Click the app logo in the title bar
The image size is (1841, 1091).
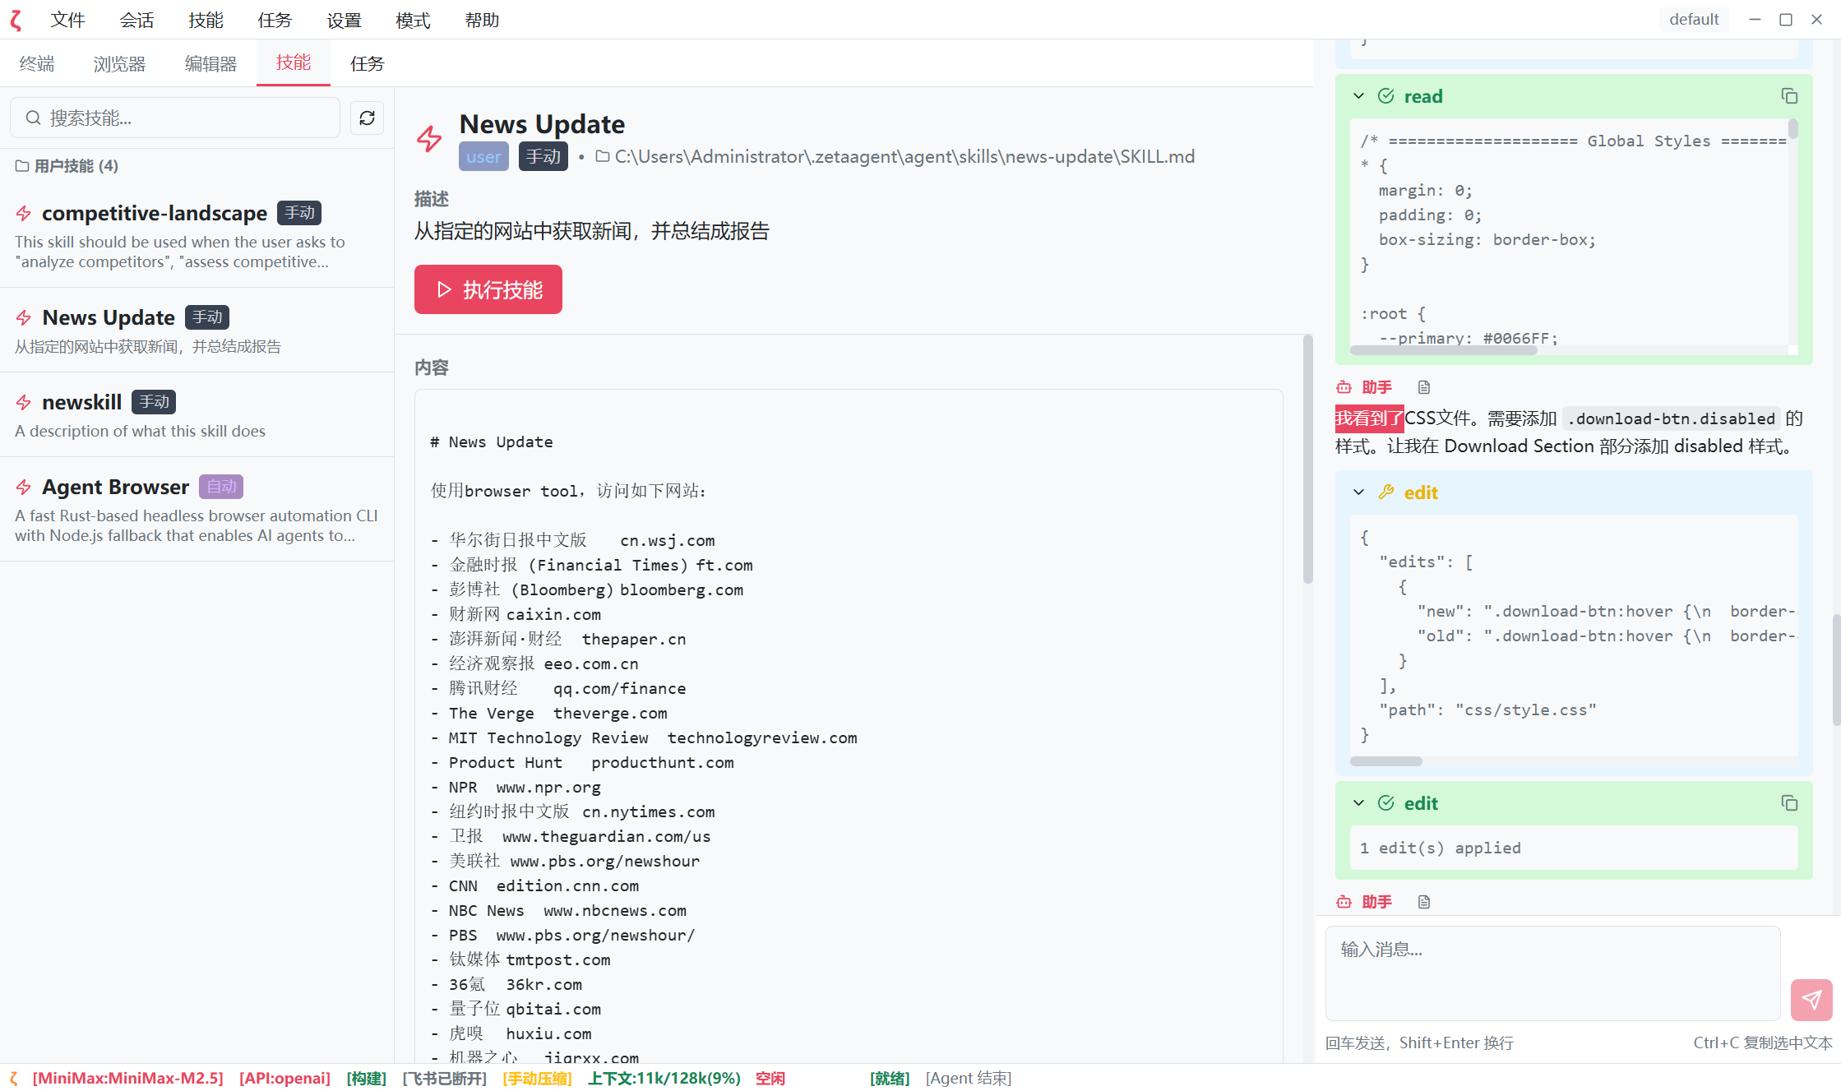coord(16,20)
